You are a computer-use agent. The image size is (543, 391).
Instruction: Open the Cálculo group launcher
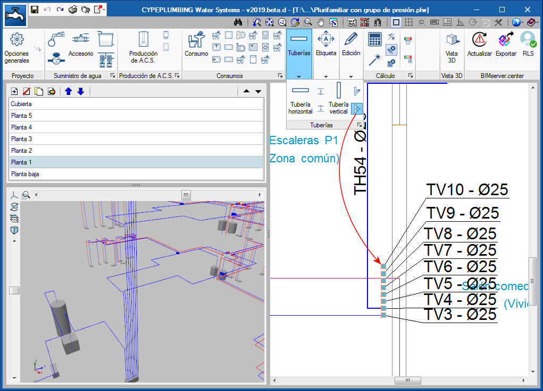point(411,76)
